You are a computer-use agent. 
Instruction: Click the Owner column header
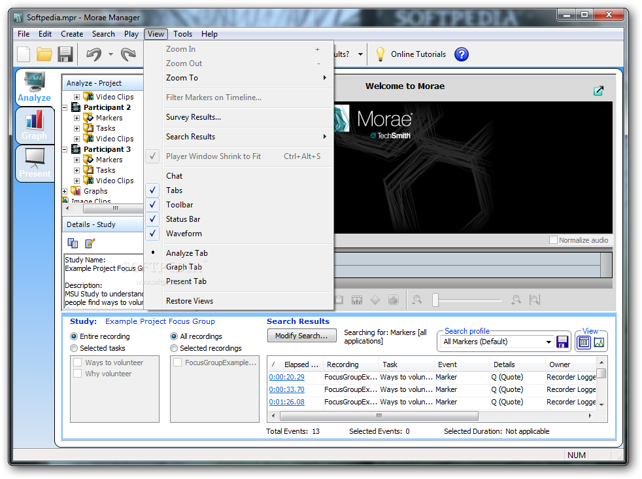[571, 364]
